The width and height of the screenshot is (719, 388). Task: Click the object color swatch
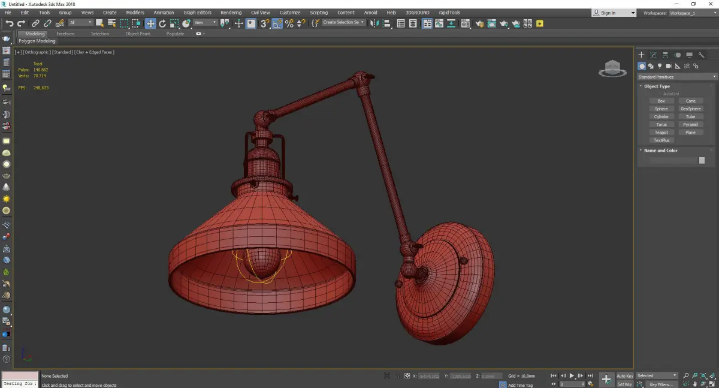(x=702, y=160)
